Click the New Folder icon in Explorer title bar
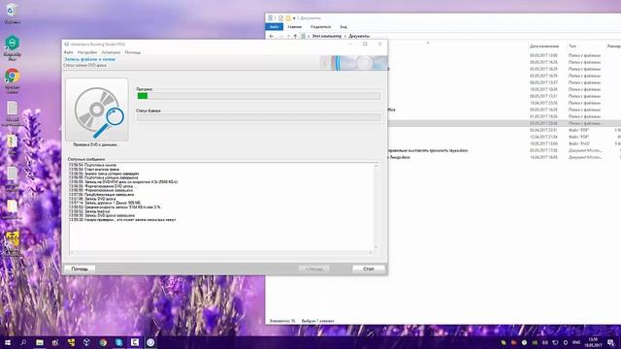Viewport: 621px width, 349px height. point(288,18)
